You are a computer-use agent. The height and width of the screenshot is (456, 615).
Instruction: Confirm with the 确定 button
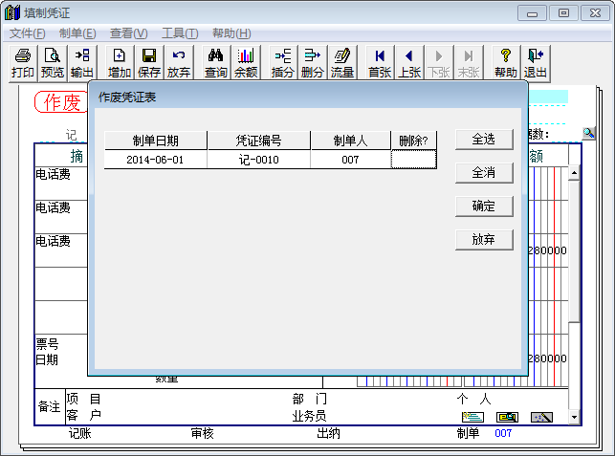[484, 206]
